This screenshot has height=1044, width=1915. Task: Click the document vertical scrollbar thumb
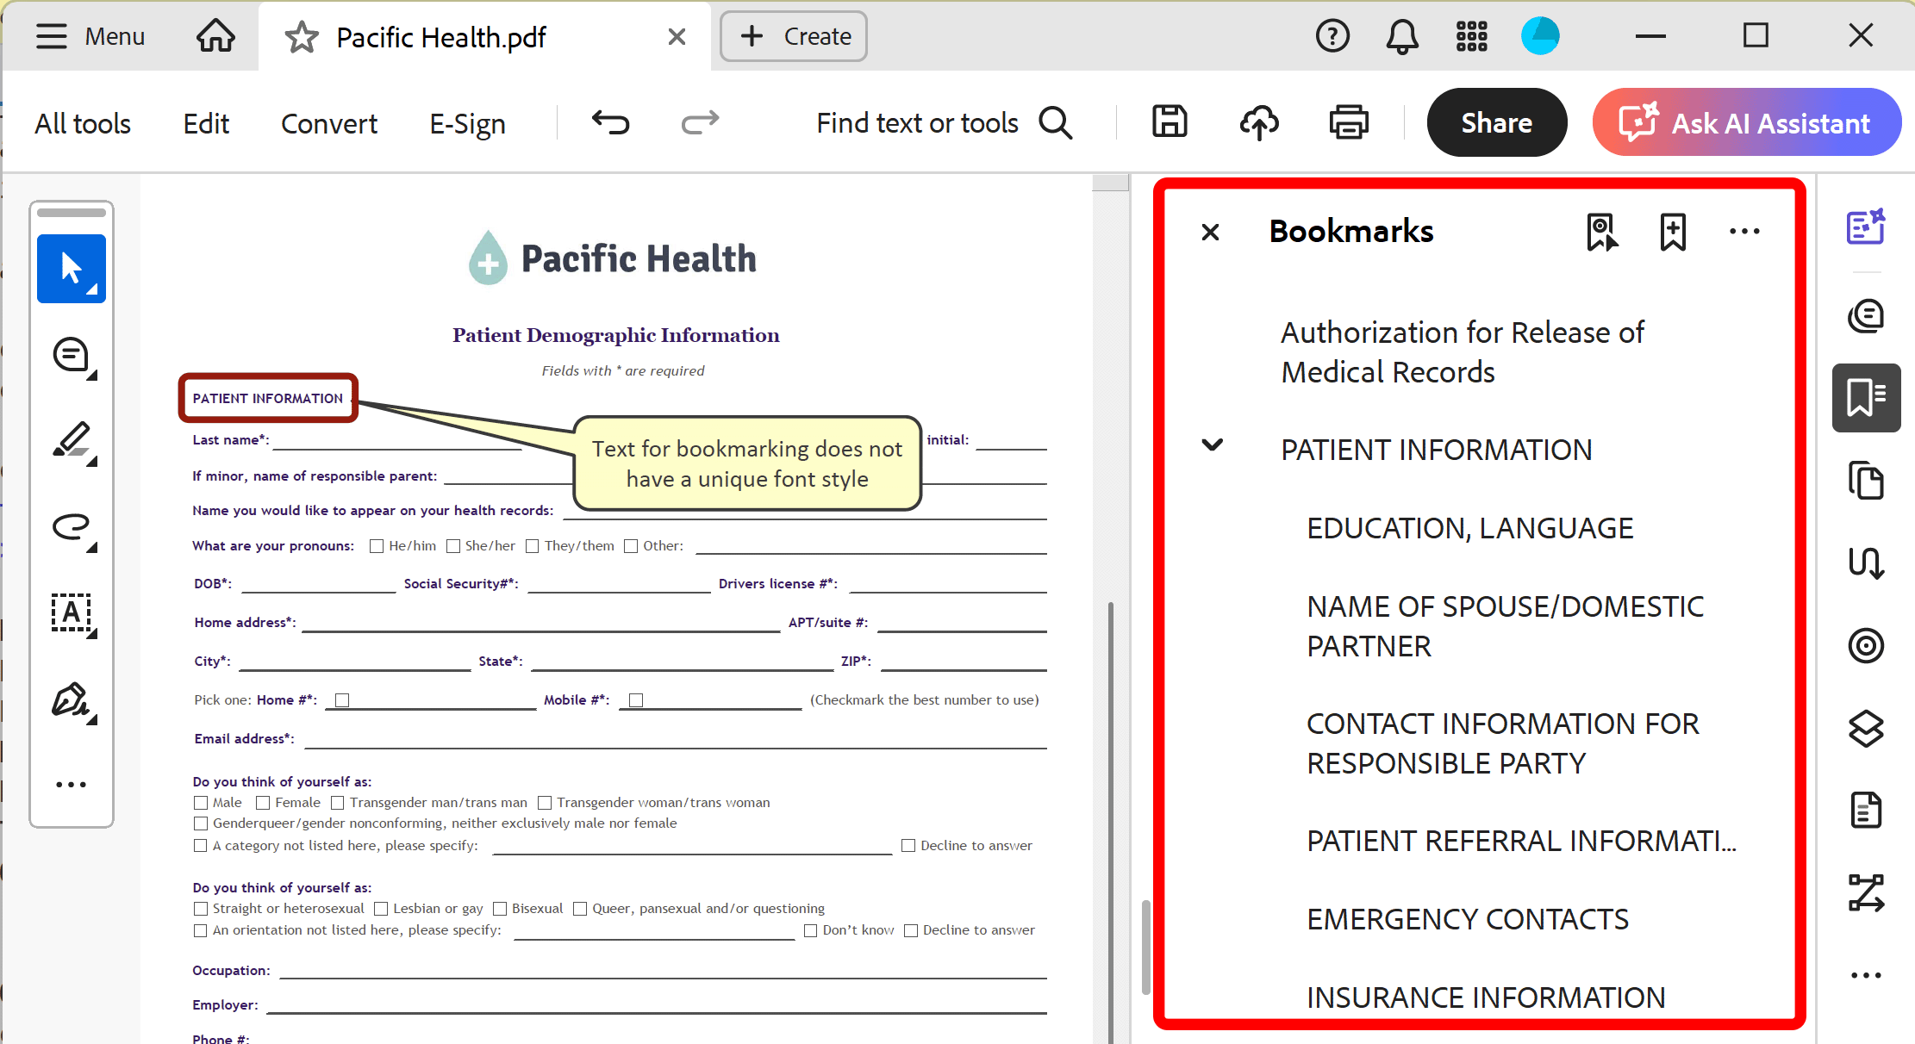1112,823
